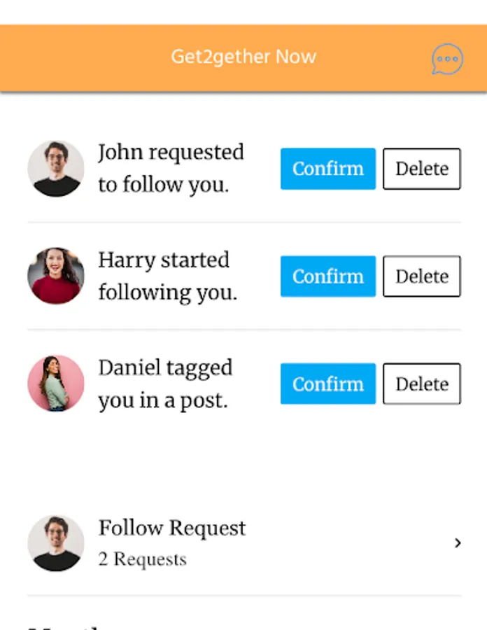This screenshot has width=487, height=630.
Task: Delete Harry's notification
Action: click(x=421, y=276)
